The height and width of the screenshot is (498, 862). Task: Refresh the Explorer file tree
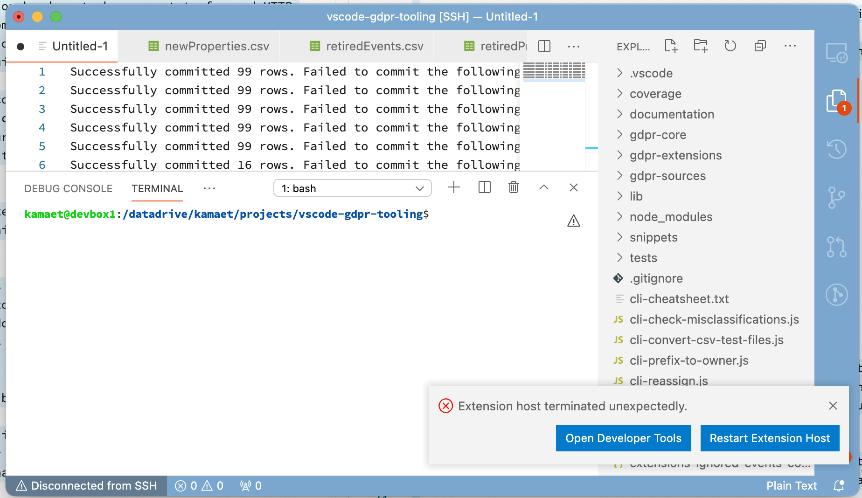pos(730,46)
